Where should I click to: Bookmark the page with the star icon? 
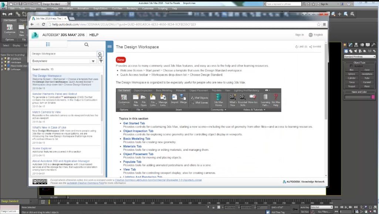(x=319, y=24)
